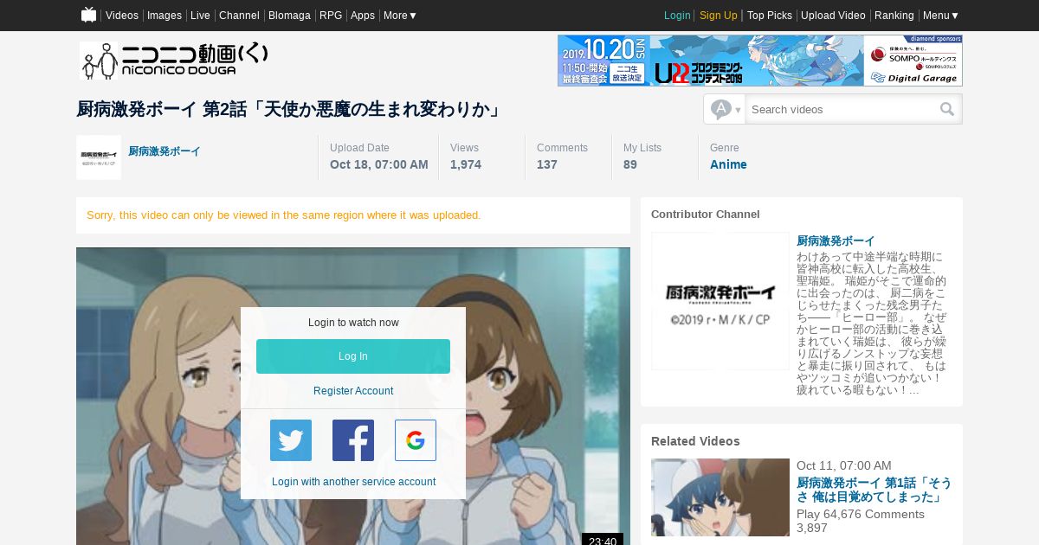Open related video title 第1話「そう 俺は目覚めてしまった」
This screenshot has width=1039, height=545.
[874, 490]
